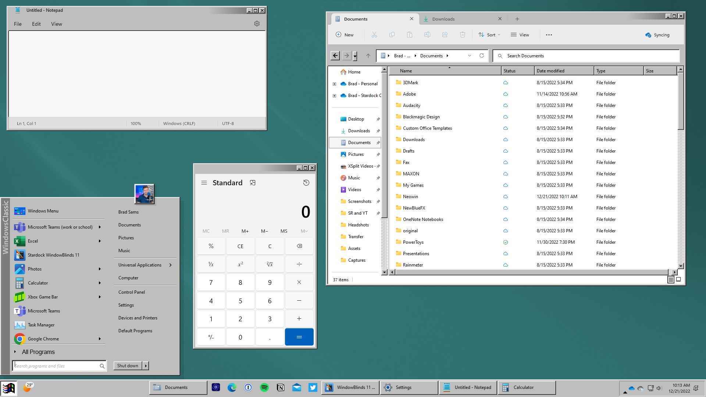
Task: Toggle the memory minus key in Calculator
Action: [x=264, y=231]
